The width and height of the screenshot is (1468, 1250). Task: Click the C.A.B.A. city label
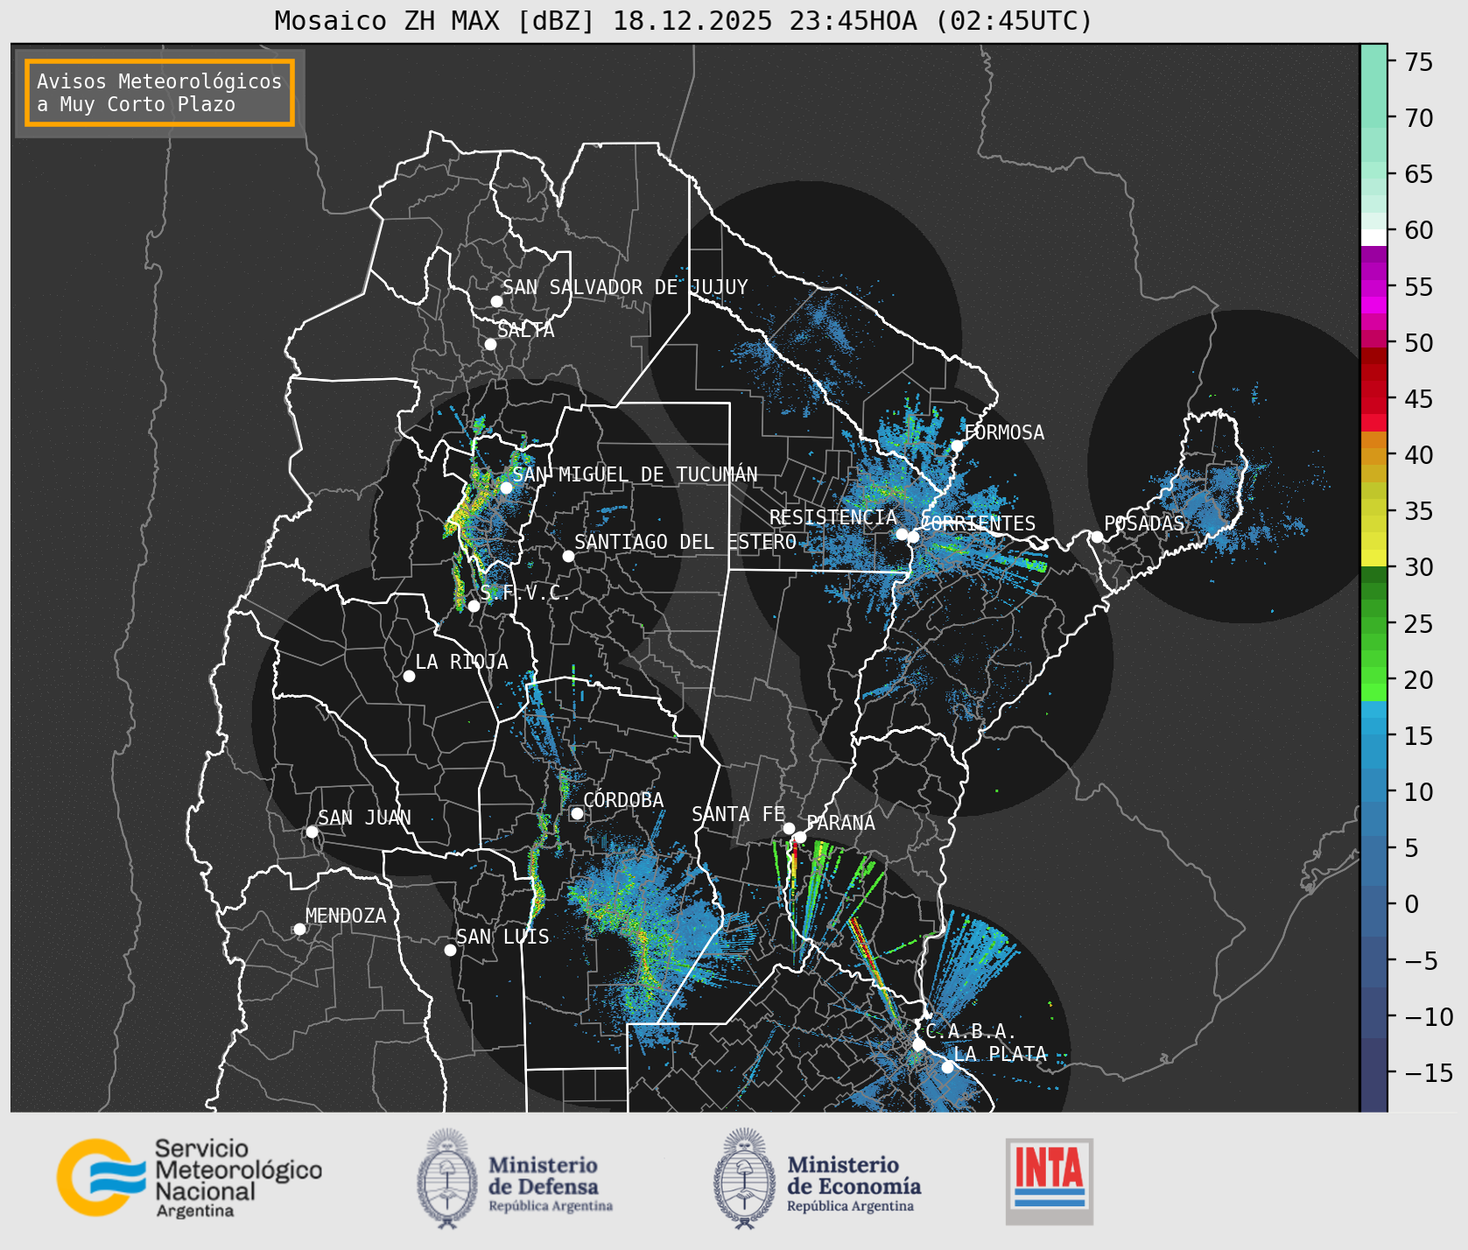click(971, 1031)
